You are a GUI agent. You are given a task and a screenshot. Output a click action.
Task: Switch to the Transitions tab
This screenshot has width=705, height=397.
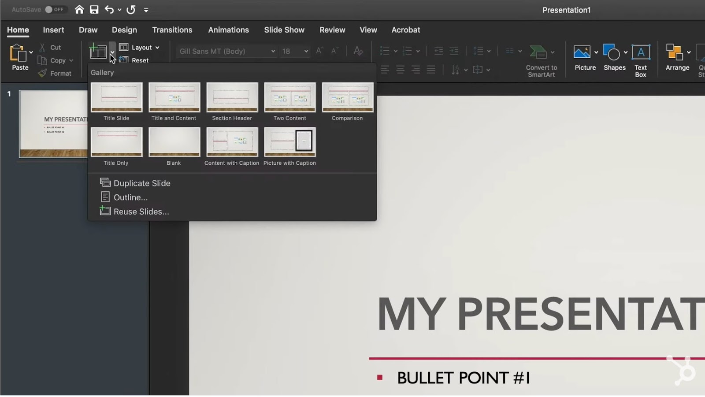tap(172, 30)
